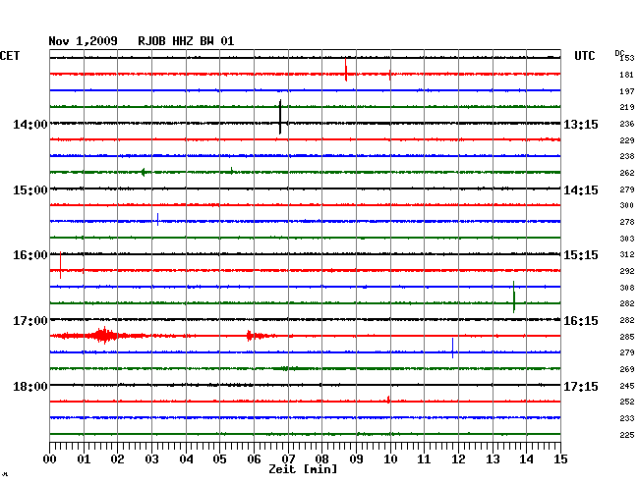639x485 pixels.
Task: Select the DC value "238"
Action: pyautogui.click(x=627, y=156)
